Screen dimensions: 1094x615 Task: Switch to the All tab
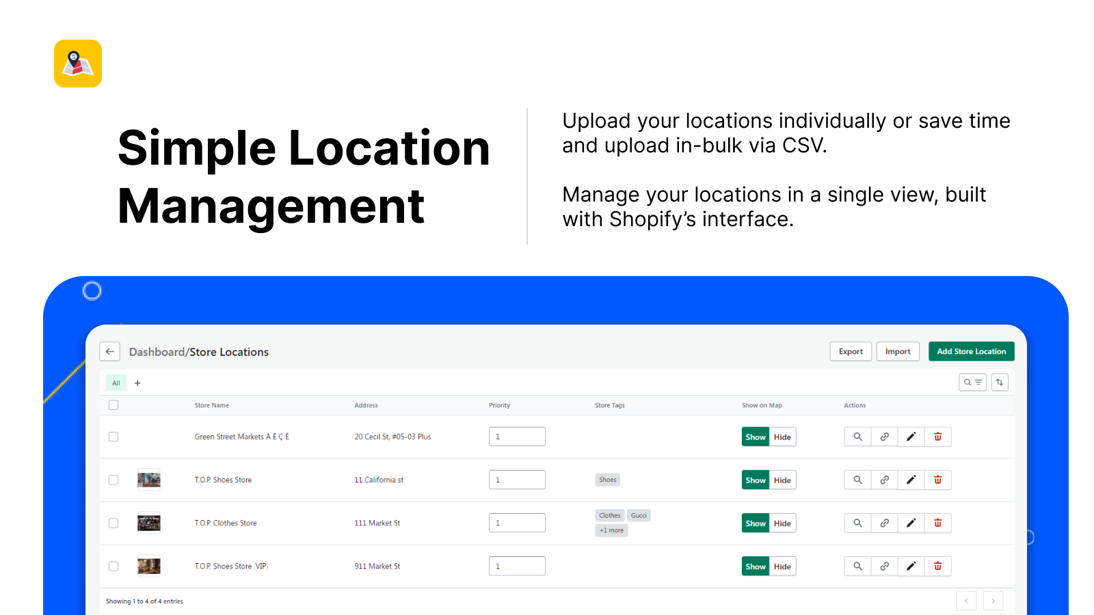(116, 383)
